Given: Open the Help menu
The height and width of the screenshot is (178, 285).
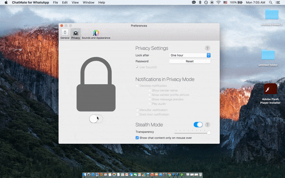Looking at the screenshot, I should pyautogui.click(x=102, y=2).
